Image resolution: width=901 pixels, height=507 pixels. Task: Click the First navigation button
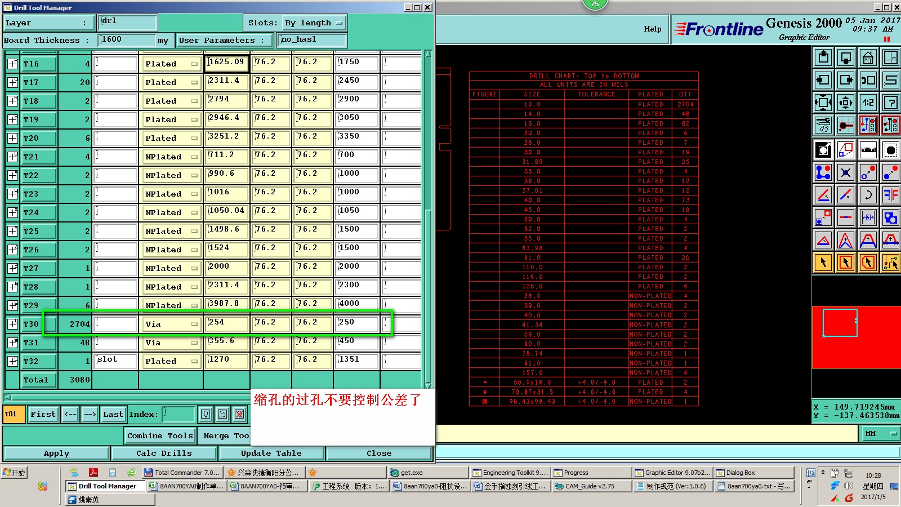tap(43, 415)
